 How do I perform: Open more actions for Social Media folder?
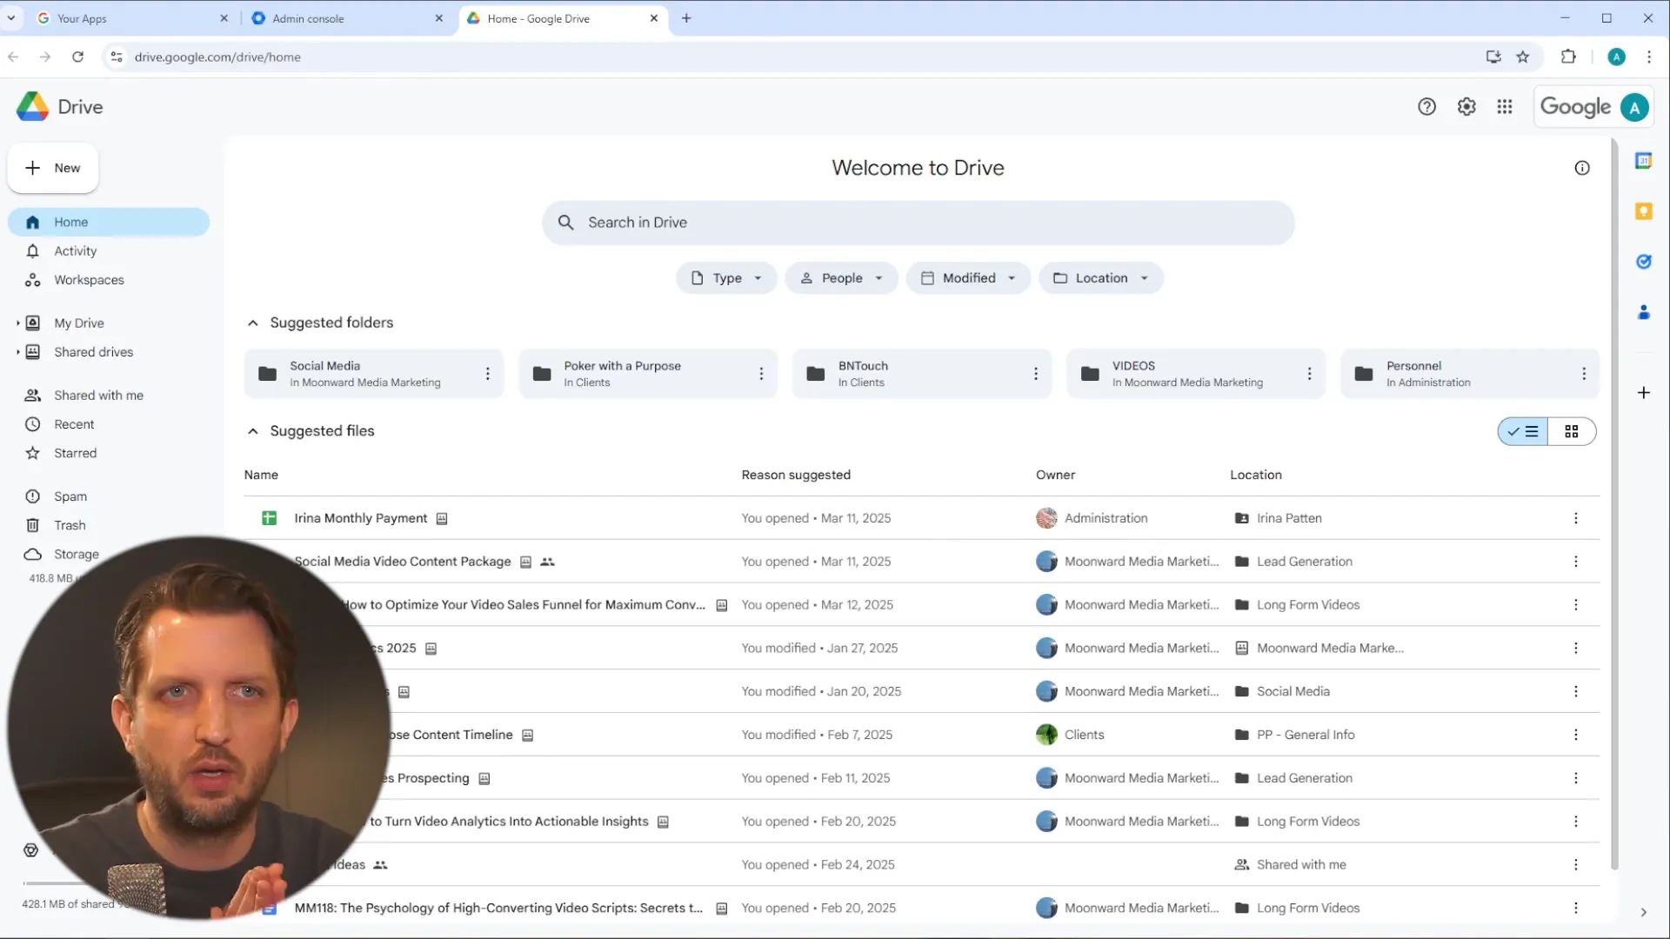[487, 374]
